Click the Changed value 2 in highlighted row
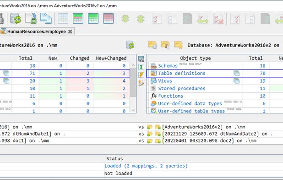 point(88,73)
